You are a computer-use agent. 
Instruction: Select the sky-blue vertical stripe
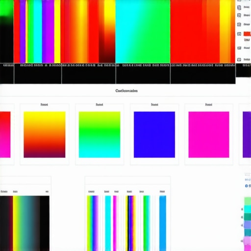(x=163, y=223)
